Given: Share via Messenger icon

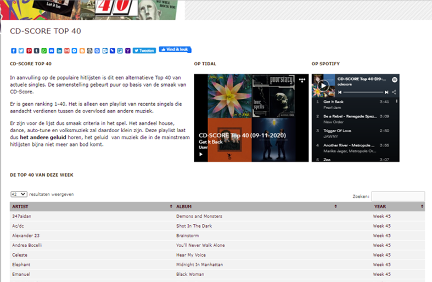Looking at the screenshot, I should [x=75, y=50].
